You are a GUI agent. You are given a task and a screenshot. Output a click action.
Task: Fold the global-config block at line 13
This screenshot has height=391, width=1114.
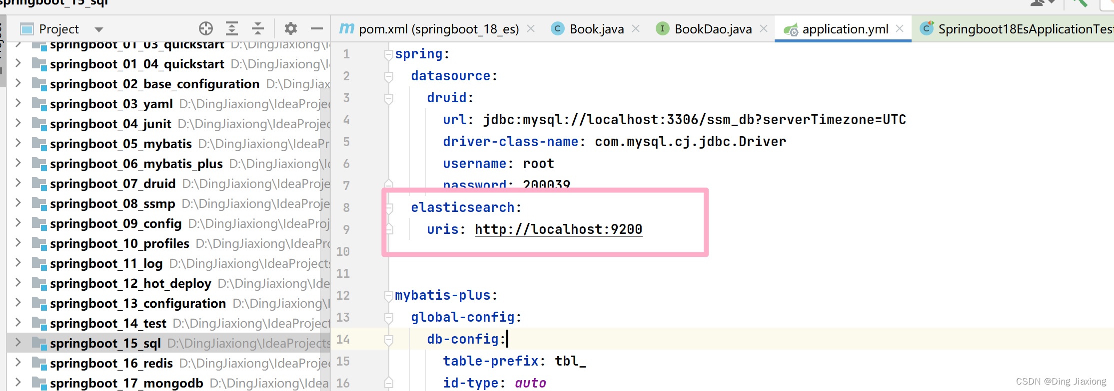coord(389,318)
